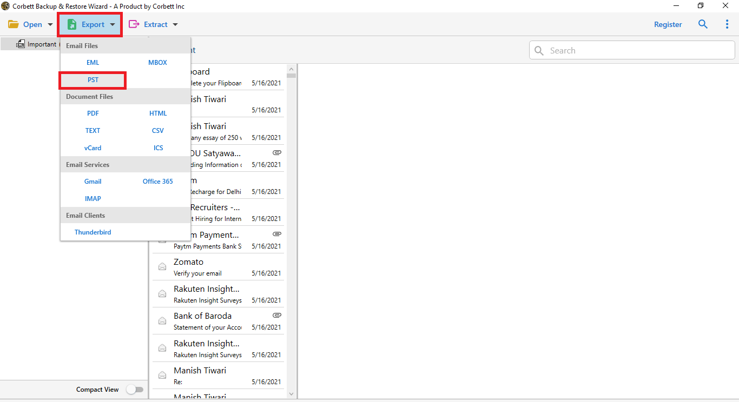Click envelope icon of Manish Tiwari Re: email

pos(162,375)
